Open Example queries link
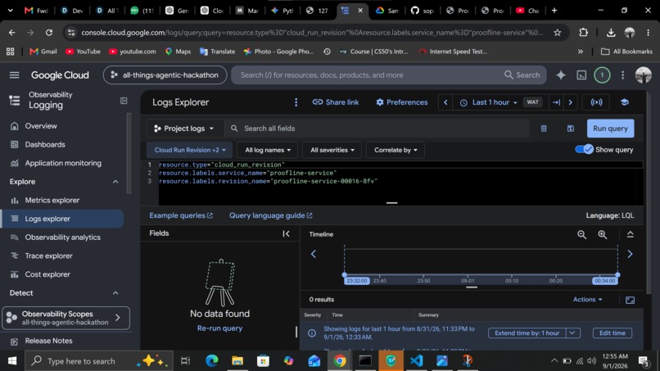The height and width of the screenshot is (371, 660). 181,215
